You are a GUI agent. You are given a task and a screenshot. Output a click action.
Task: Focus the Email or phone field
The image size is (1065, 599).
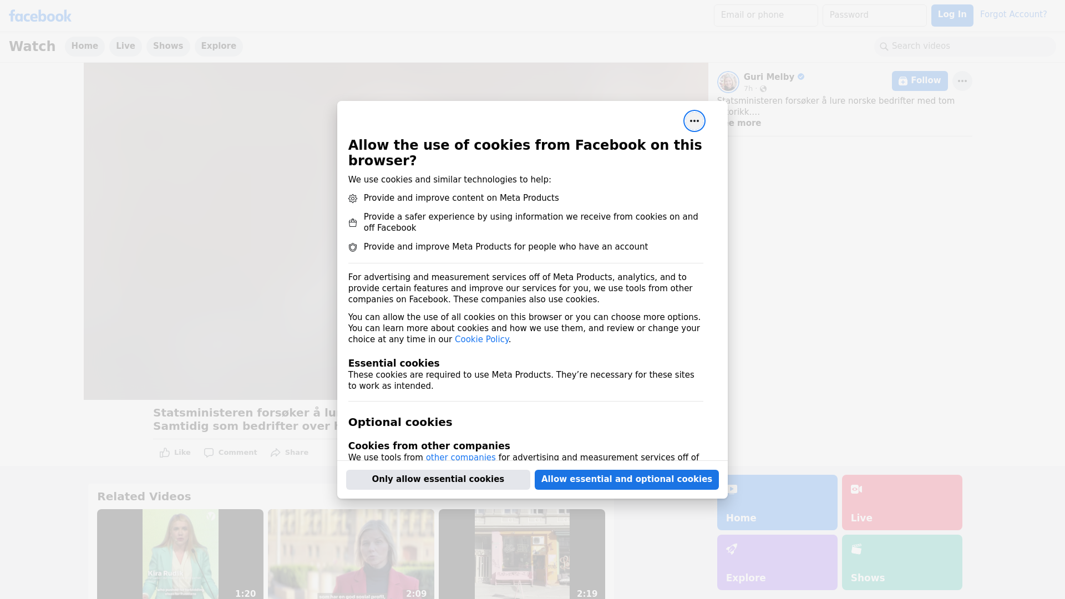766,16
